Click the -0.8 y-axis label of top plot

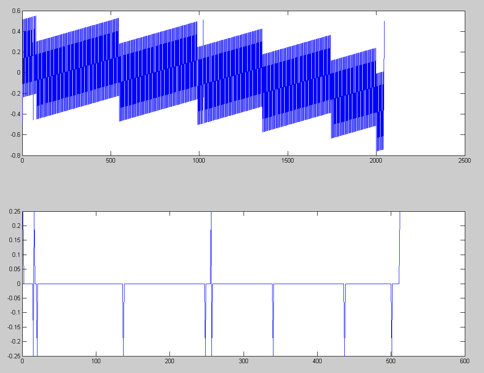click(x=14, y=155)
